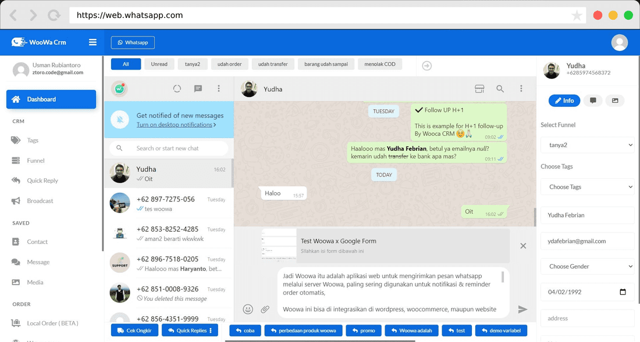Open the emoji picker

(248, 309)
